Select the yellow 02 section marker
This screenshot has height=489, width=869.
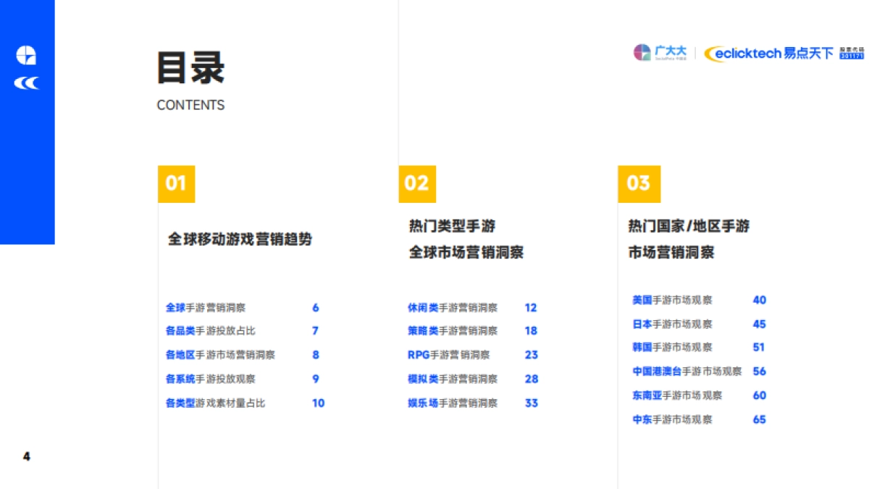pos(416,184)
